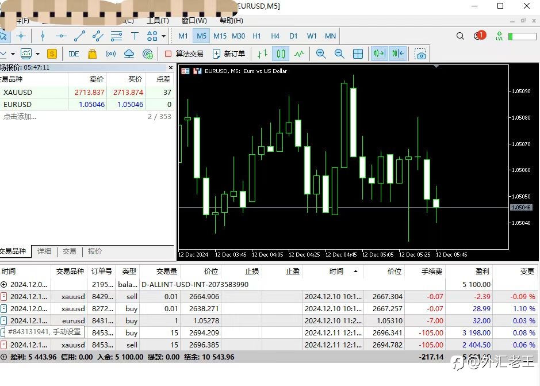Open the market shopping bag icon
Viewport: 540px width, 386px height.
pos(92,53)
